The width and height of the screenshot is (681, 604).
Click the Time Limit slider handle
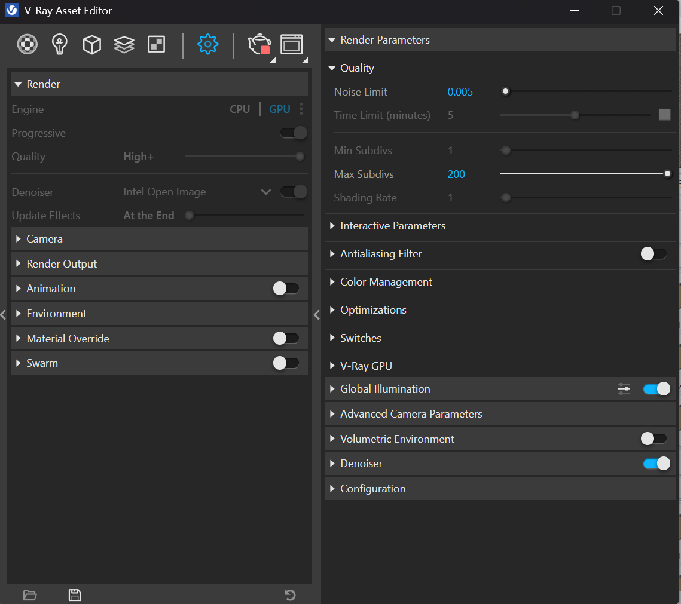pyautogui.click(x=575, y=115)
